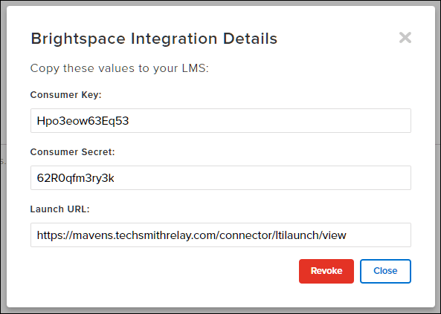Screen dimensions: 441x314
Task: Click the 'Consumer Key:' label
Action: point(65,95)
